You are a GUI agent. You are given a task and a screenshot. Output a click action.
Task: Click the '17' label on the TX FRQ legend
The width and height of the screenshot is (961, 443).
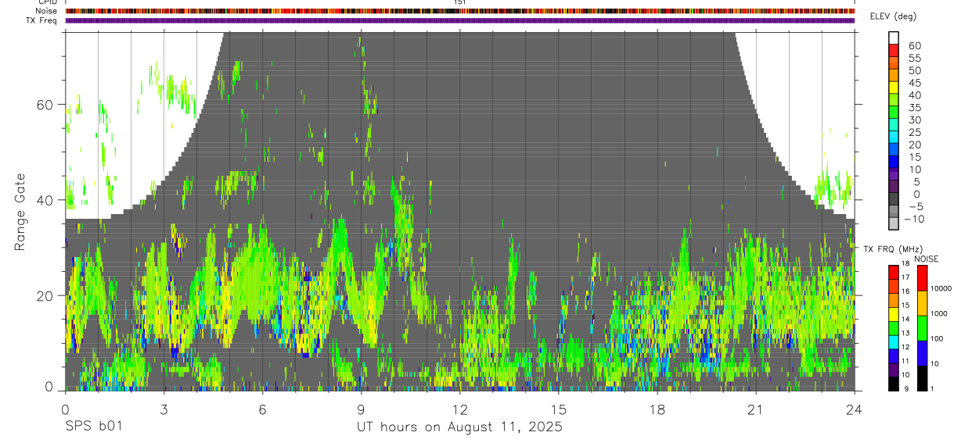point(906,277)
